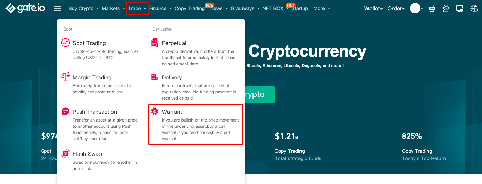Click the Flash Swap icon

pyautogui.click(x=66, y=154)
